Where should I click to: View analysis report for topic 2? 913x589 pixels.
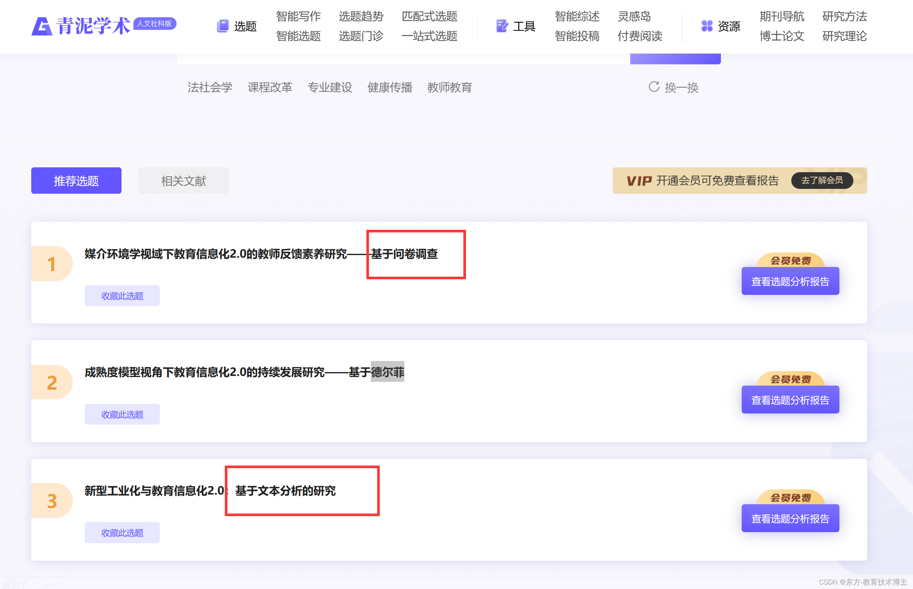pyautogui.click(x=790, y=400)
